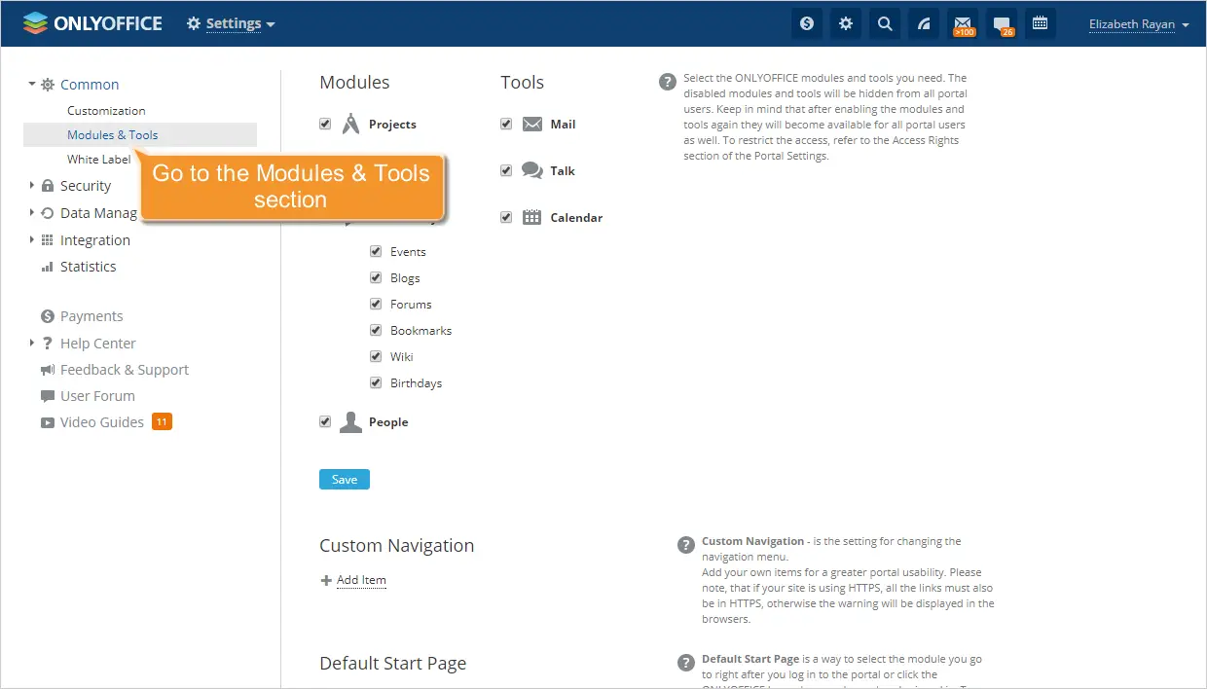
Task: Uncheck the Events checkbox
Action: [x=376, y=251]
